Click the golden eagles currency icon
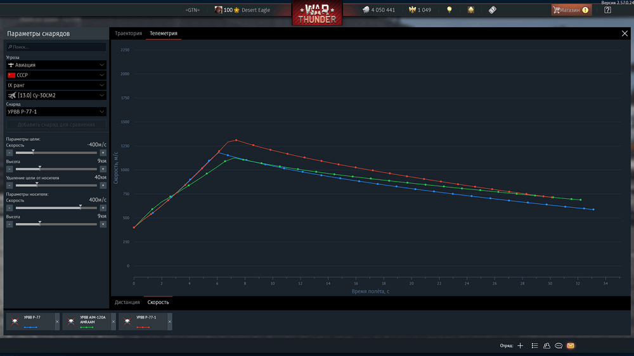Viewport: 634px width, 356px height. click(412, 10)
